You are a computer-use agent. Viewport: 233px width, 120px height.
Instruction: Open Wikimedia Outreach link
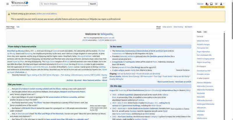205,100
